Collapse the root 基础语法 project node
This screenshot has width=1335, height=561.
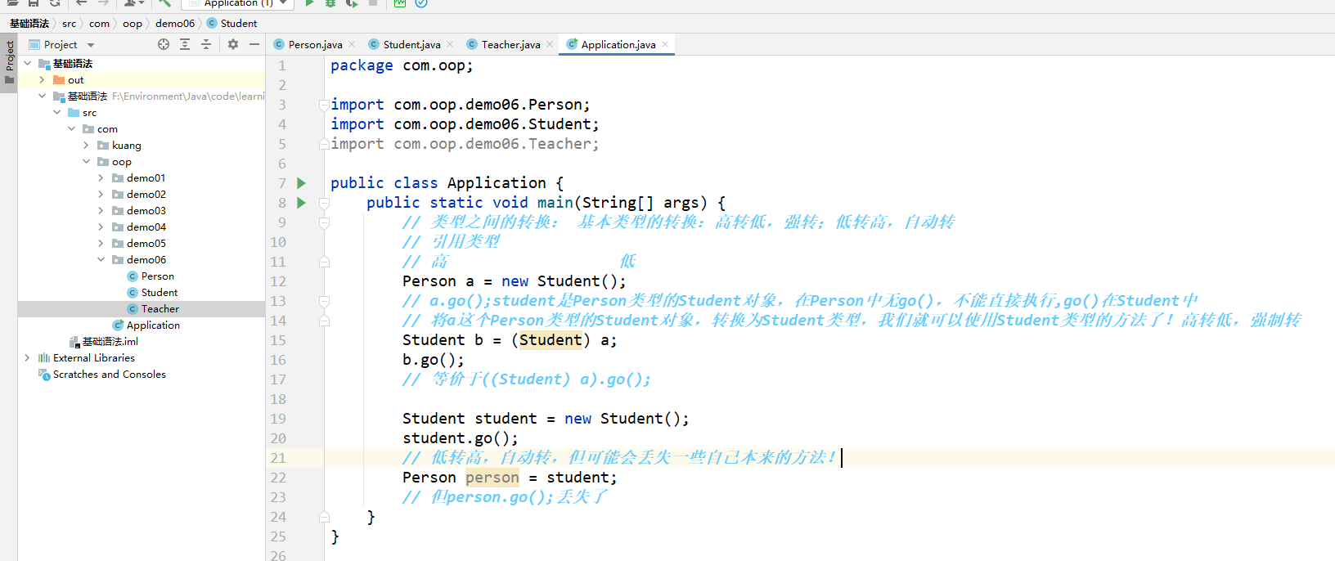pyautogui.click(x=27, y=63)
